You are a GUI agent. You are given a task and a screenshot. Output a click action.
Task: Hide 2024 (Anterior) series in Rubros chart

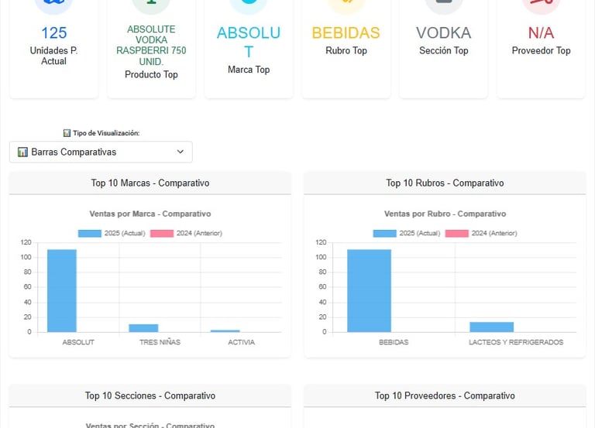coord(481,233)
